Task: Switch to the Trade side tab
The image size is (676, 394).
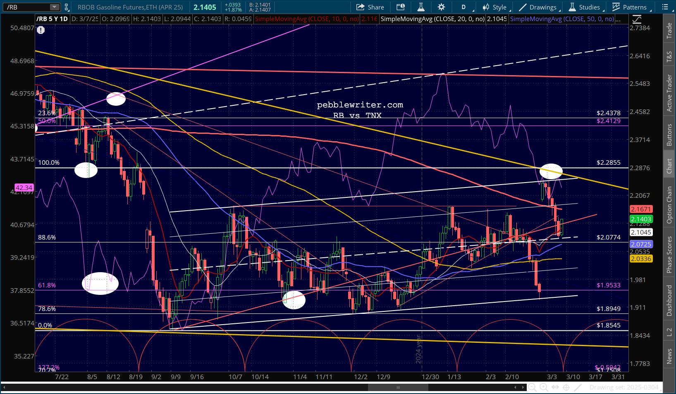Action: [x=669, y=31]
